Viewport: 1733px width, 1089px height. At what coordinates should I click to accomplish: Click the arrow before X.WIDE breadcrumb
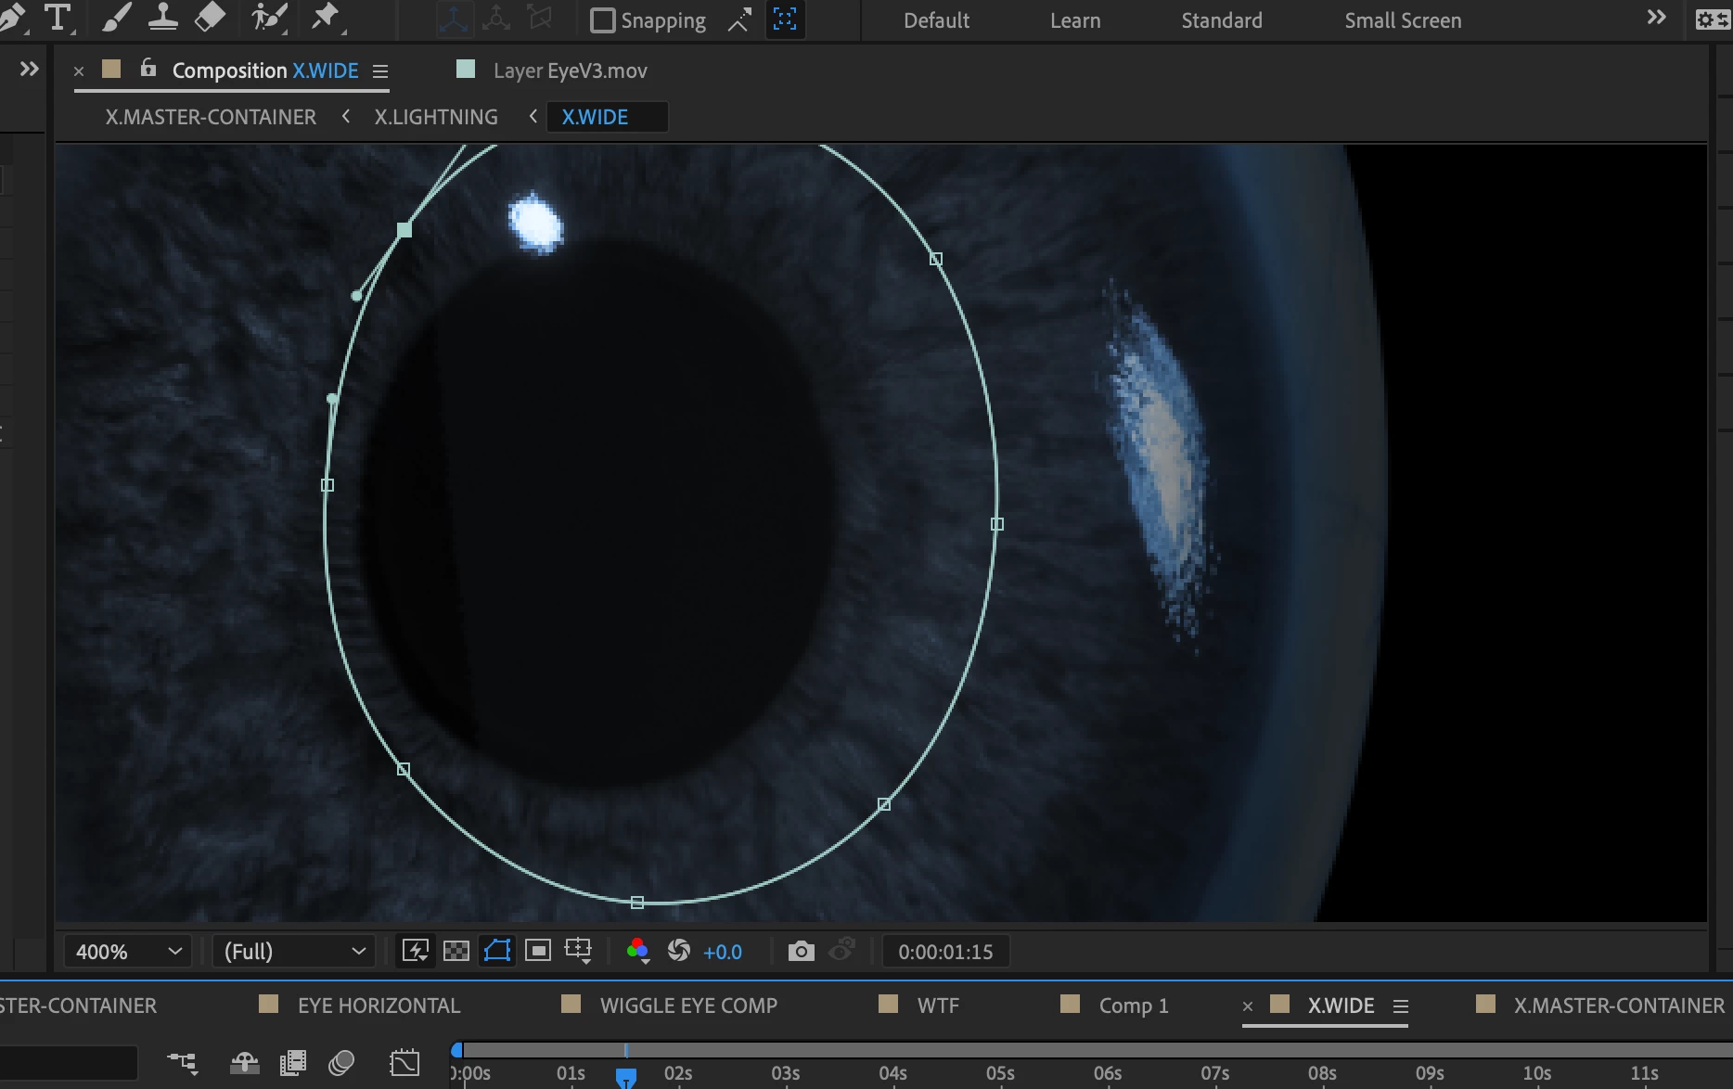point(533,116)
